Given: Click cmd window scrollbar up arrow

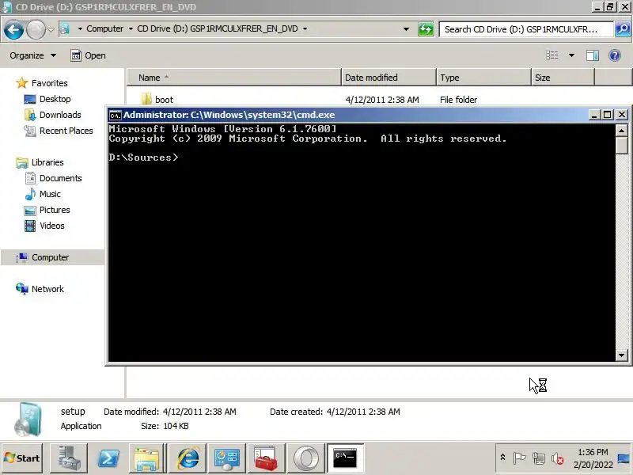Looking at the screenshot, I should click(x=621, y=130).
